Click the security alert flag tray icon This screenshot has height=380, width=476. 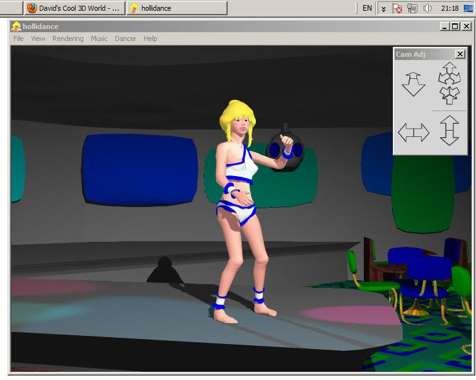click(x=397, y=8)
